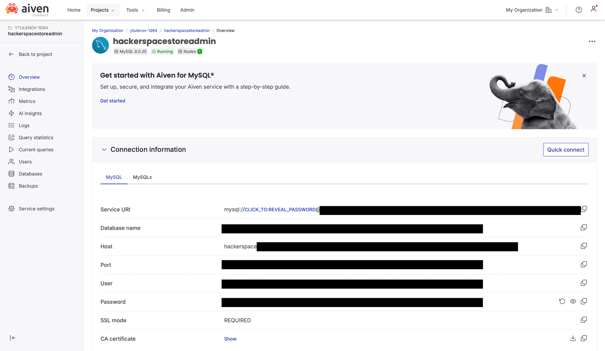
Task: Open Admin in the top navigation
Action: pyautogui.click(x=187, y=10)
